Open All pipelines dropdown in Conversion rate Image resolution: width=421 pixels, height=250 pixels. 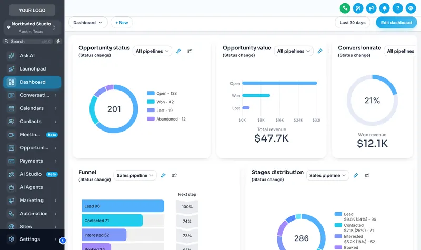tap(400, 51)
